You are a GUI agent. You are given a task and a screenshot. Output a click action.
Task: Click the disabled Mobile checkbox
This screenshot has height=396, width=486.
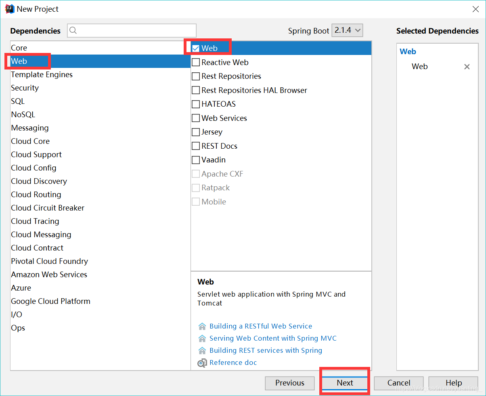point(196,202)
